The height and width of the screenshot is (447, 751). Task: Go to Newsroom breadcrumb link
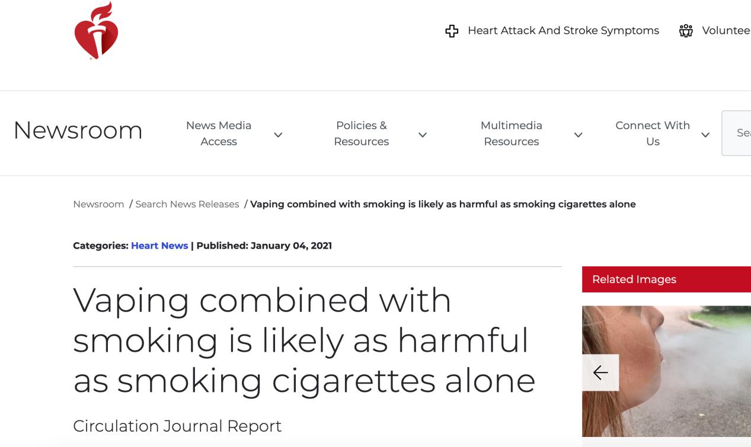98,204
